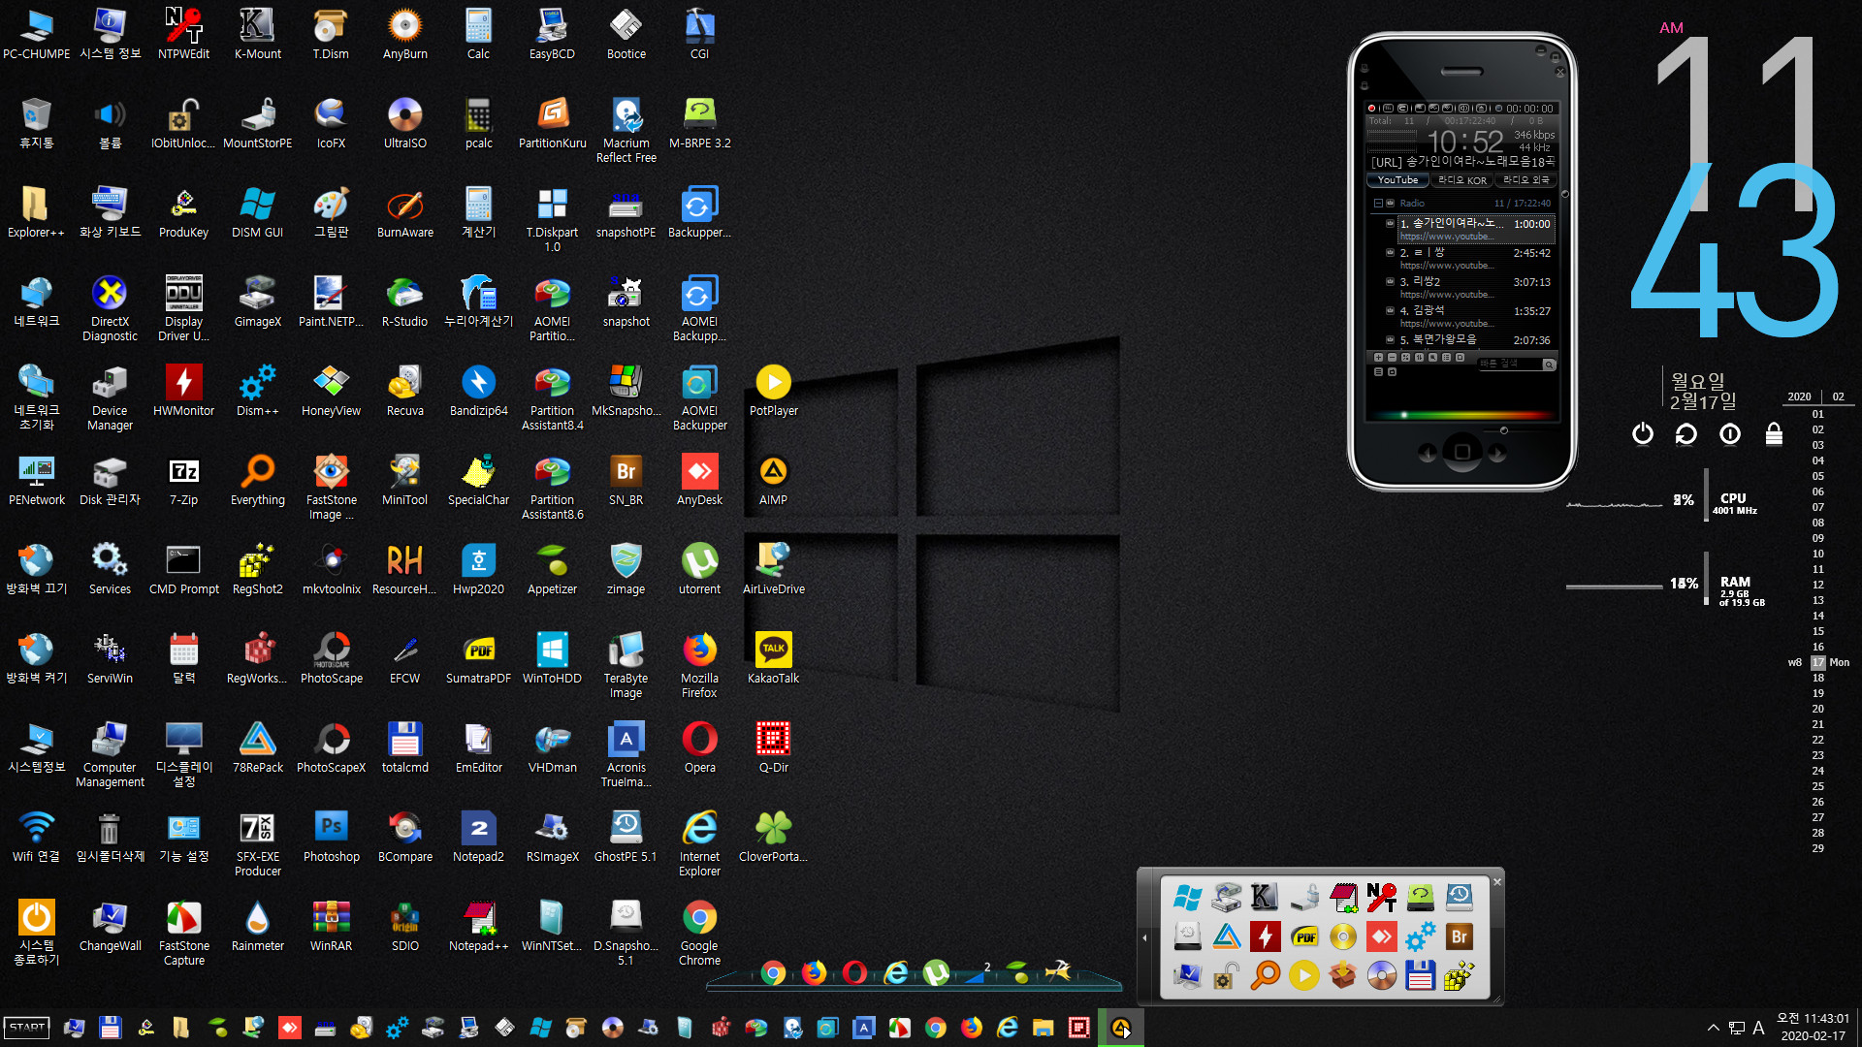Click Opera icon in the bottom dock
This screenshot has height=1047, width=1862.
click(854, 972)
